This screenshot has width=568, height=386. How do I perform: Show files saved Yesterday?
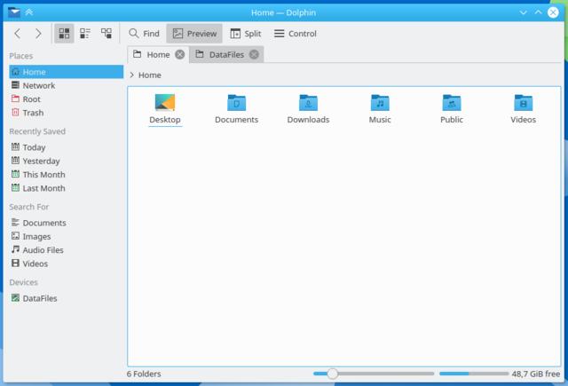(x=67, y=161)
